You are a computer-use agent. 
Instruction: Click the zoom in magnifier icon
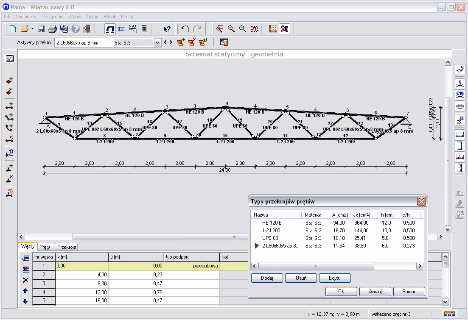pos(231,29)
